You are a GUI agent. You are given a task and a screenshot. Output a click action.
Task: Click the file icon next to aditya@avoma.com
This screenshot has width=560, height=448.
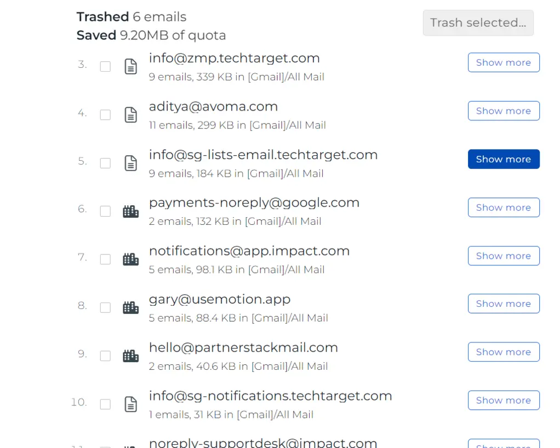(130, 115)
